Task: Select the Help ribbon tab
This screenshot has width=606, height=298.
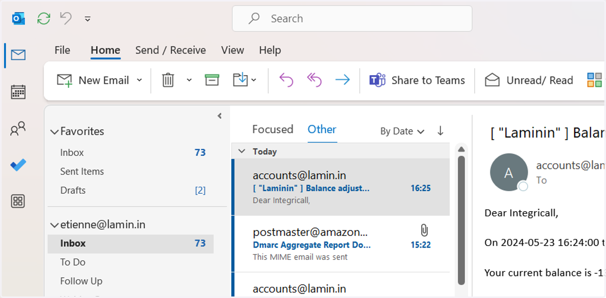Action: pyautogui.click(x=270, y=50)
